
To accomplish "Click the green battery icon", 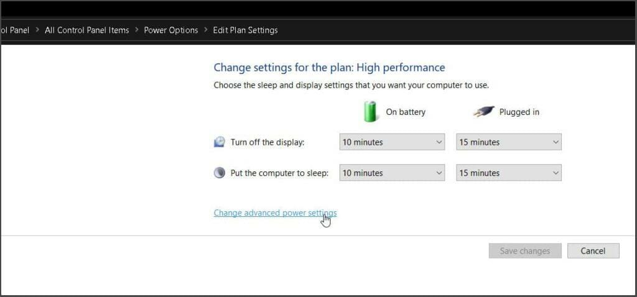I will (x=370, y=112).
